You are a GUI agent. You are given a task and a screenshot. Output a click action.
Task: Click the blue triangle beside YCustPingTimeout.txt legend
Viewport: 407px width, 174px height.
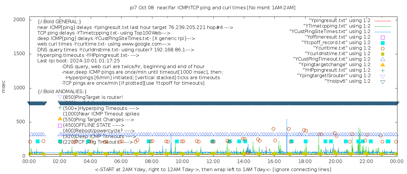(383, 59)
